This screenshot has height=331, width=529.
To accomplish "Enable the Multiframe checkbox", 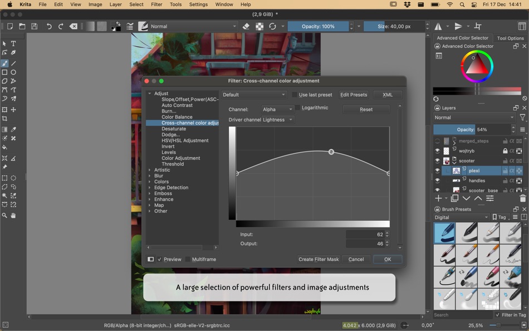I will 188,259.
